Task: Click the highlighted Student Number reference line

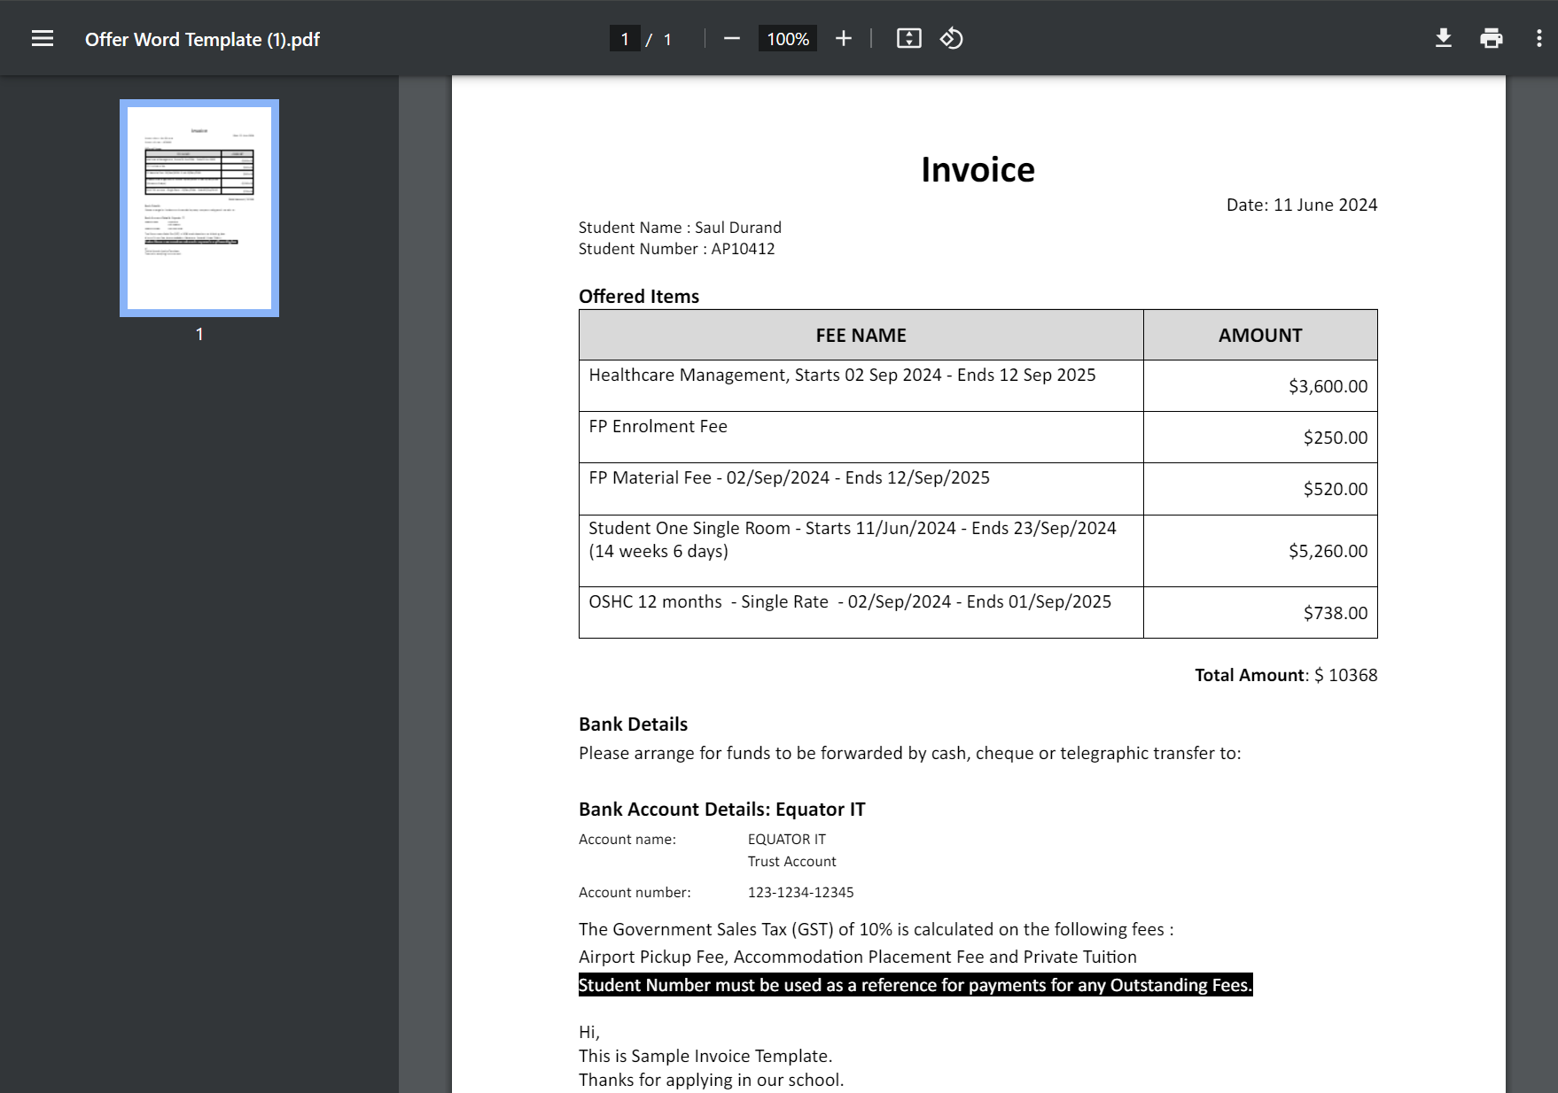Action: (x=915, y=985)
